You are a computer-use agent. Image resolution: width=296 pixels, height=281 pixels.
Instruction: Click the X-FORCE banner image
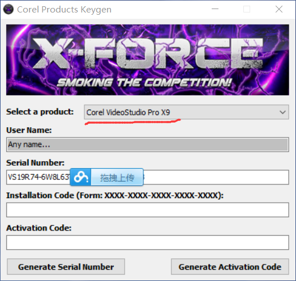(148, 60)
